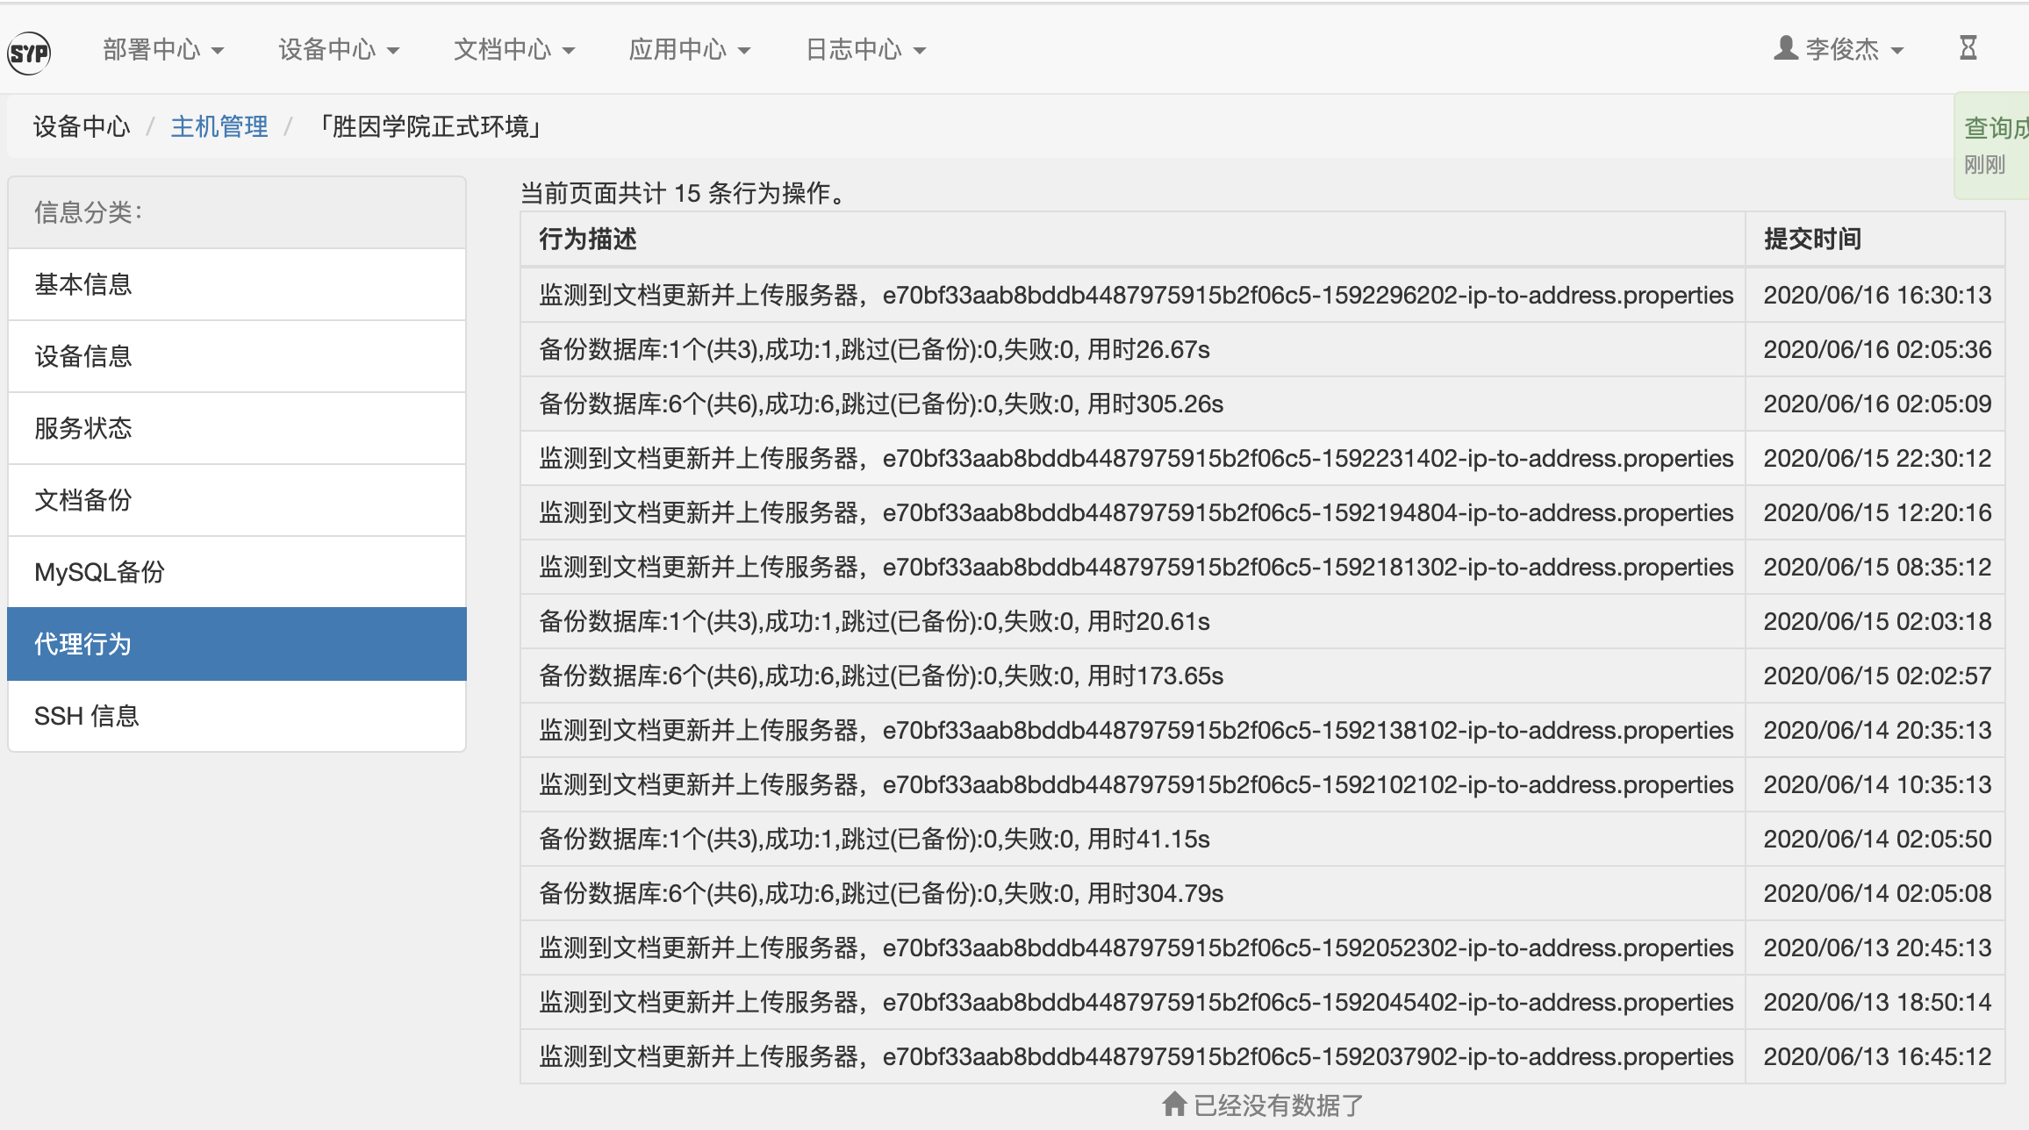Click the timestamp 2020/06/16 02:05:36

click(1877, 350)
